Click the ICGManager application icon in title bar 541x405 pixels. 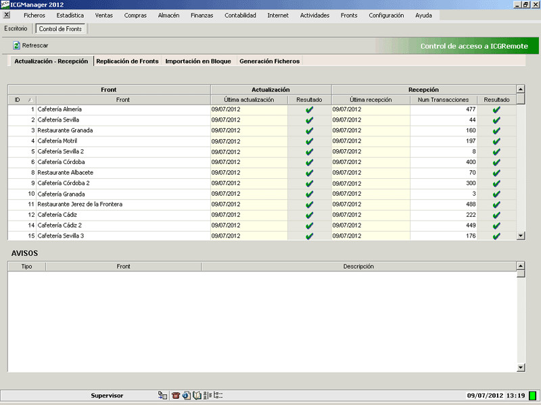tap(5, 4)
